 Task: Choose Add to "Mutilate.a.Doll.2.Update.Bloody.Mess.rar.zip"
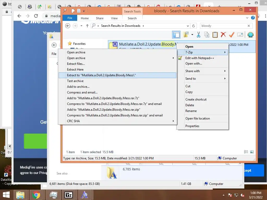point(117,110)
